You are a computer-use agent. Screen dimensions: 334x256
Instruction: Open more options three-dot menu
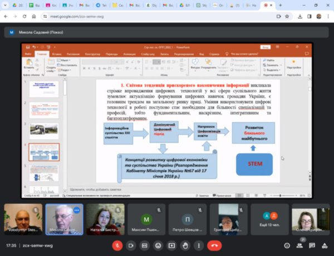pos(199,245)
